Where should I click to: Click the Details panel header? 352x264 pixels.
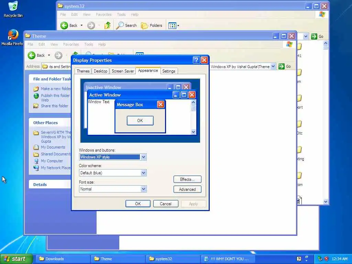[x=50, y=185]
